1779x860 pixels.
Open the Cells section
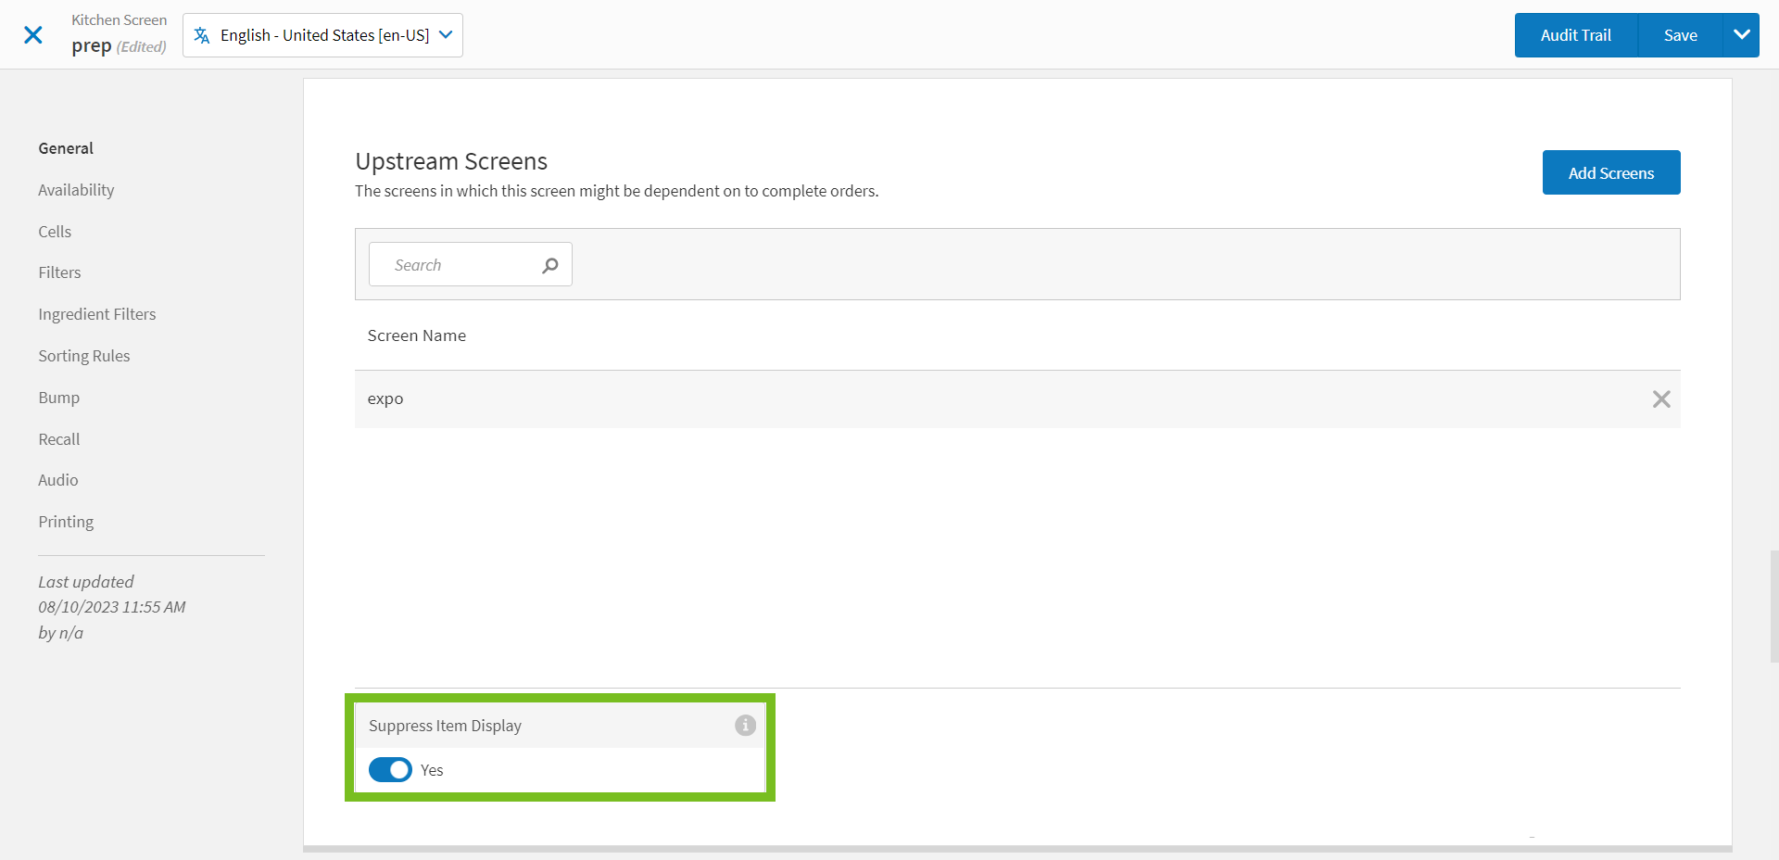pyautogui.click(x=55, y=232)
